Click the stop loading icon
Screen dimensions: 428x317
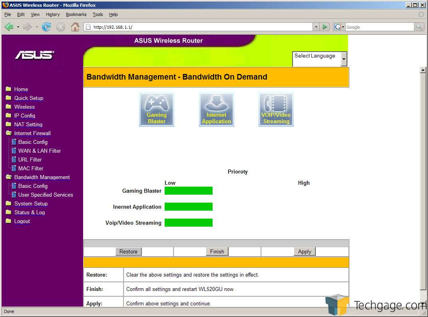pos(61,27)
